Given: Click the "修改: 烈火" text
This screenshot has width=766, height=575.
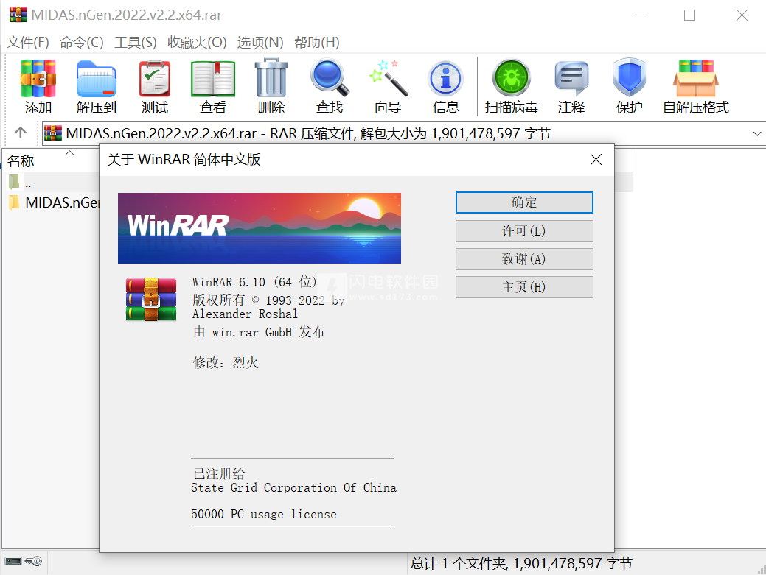Looking at the screenshot, I should tap(226, 362).
